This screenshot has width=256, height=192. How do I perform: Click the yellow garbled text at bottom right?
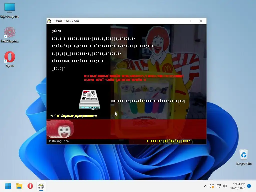point(169,141)
